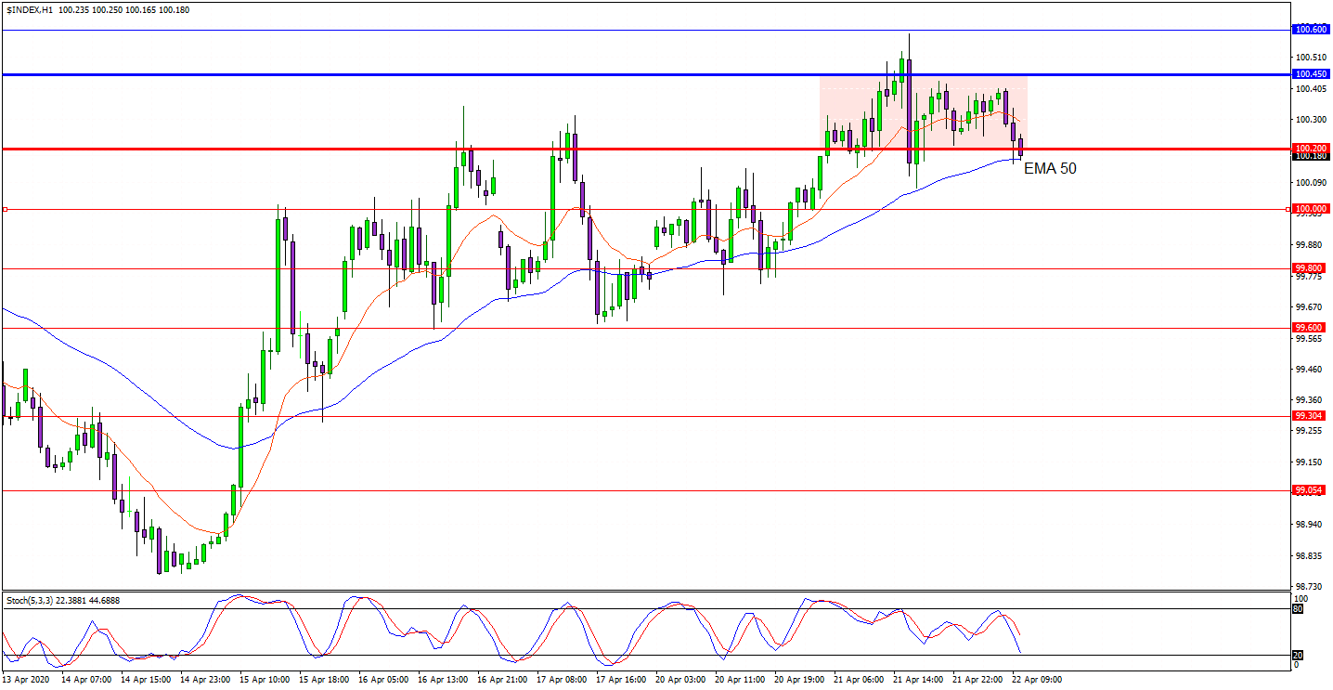Click the 99.255 price scale value
The width and height of the screenshot is (1333, 690).
(1310, 431)
